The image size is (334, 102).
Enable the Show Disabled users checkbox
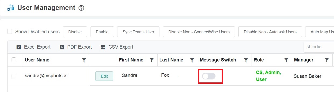point(9,32)
